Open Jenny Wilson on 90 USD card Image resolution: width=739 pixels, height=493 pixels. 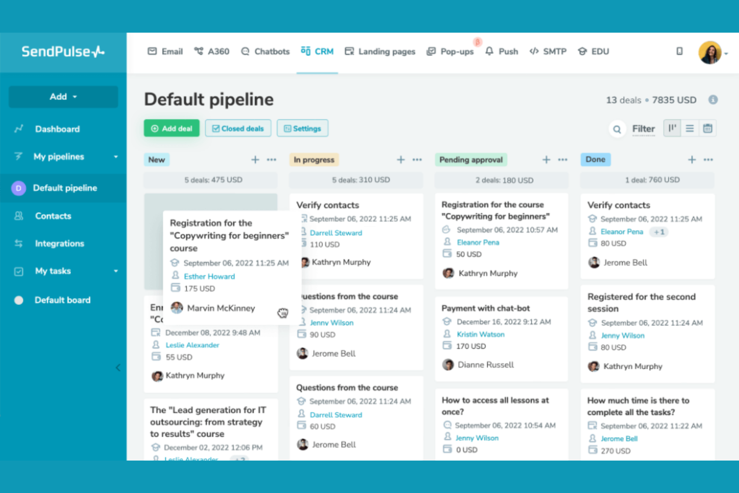pos(332,323)
